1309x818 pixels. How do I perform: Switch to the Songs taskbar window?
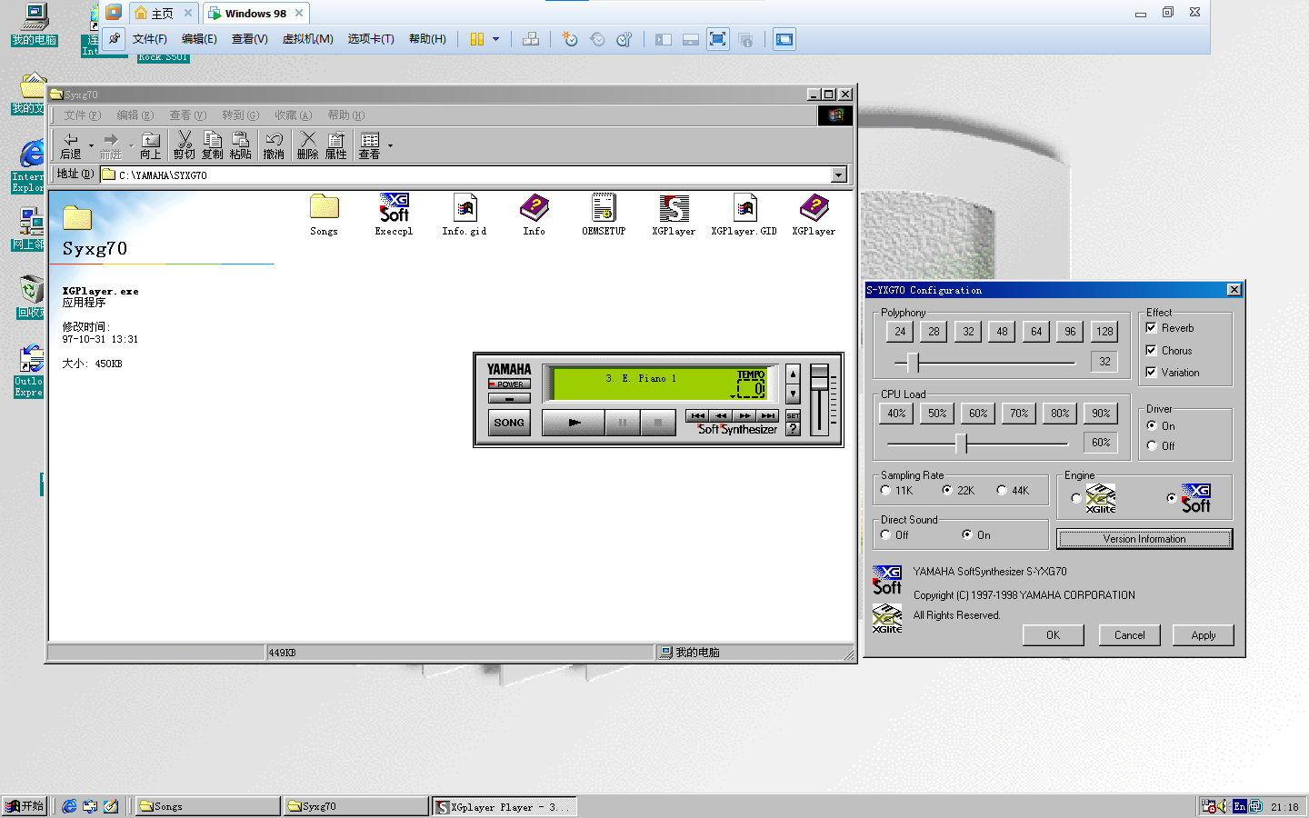pos(208,806)
